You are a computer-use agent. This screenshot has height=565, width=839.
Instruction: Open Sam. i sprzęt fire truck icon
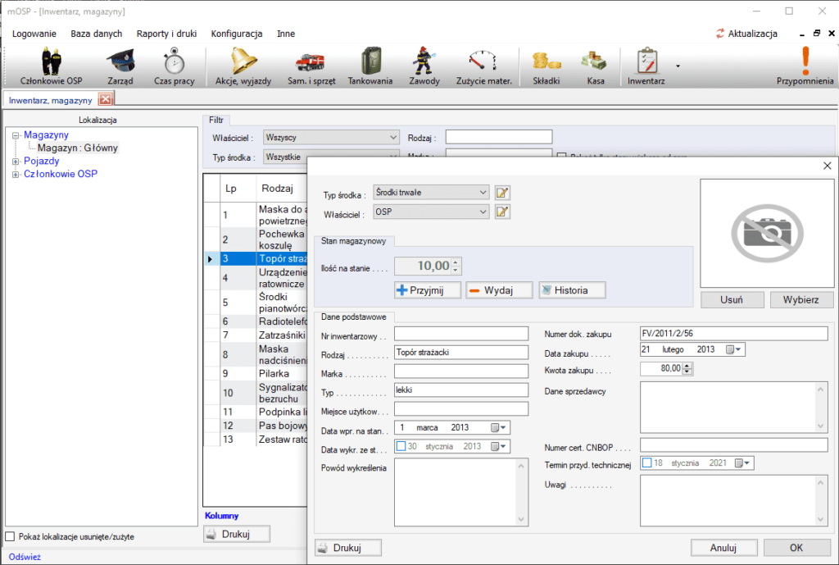(311, 66)
